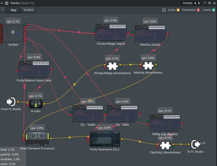Click the Tone module audio output port
The height and width of the screenshot is (166, 217).
pos(51,138)
